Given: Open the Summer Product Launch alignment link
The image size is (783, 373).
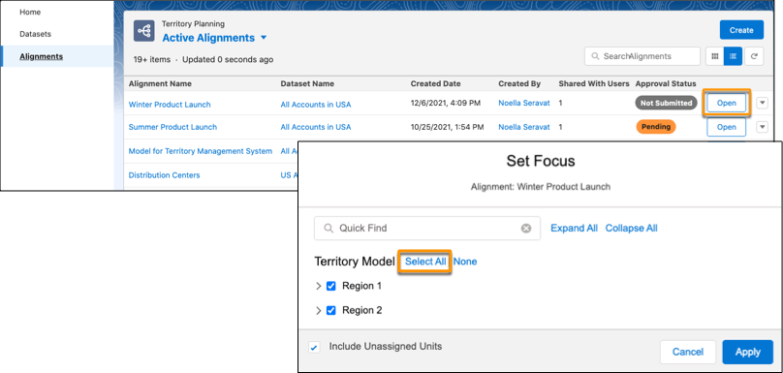Looking at the screenshot, I should [x=172, y=127].
